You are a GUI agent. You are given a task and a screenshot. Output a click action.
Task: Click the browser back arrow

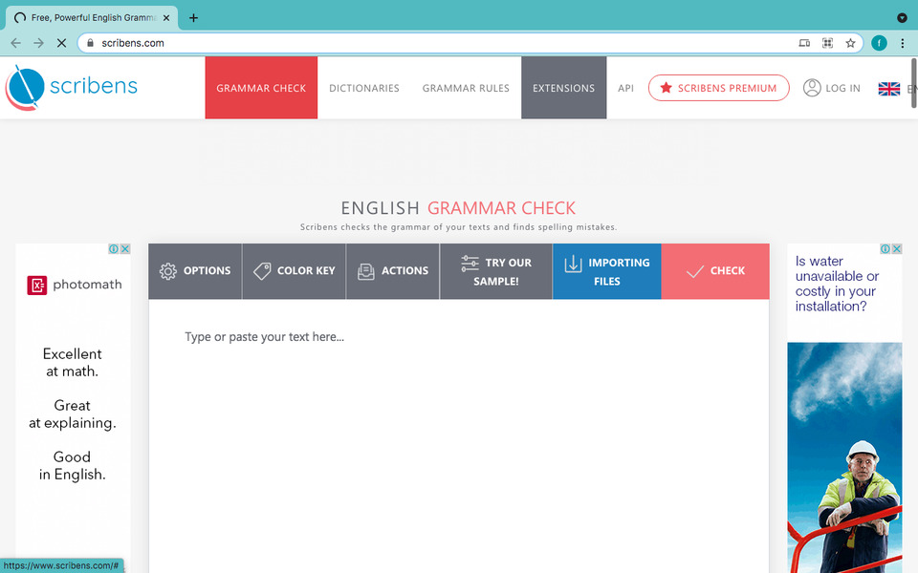click(x=15, y=42)
